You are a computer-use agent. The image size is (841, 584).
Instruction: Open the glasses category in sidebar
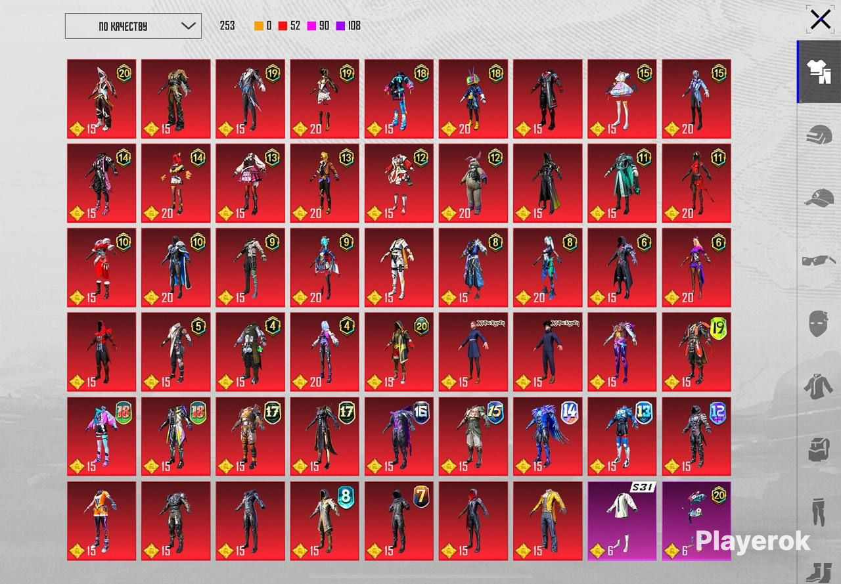click(819, 260)
